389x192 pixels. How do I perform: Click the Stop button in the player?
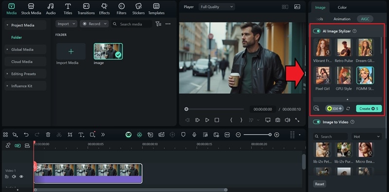(217, 120)
